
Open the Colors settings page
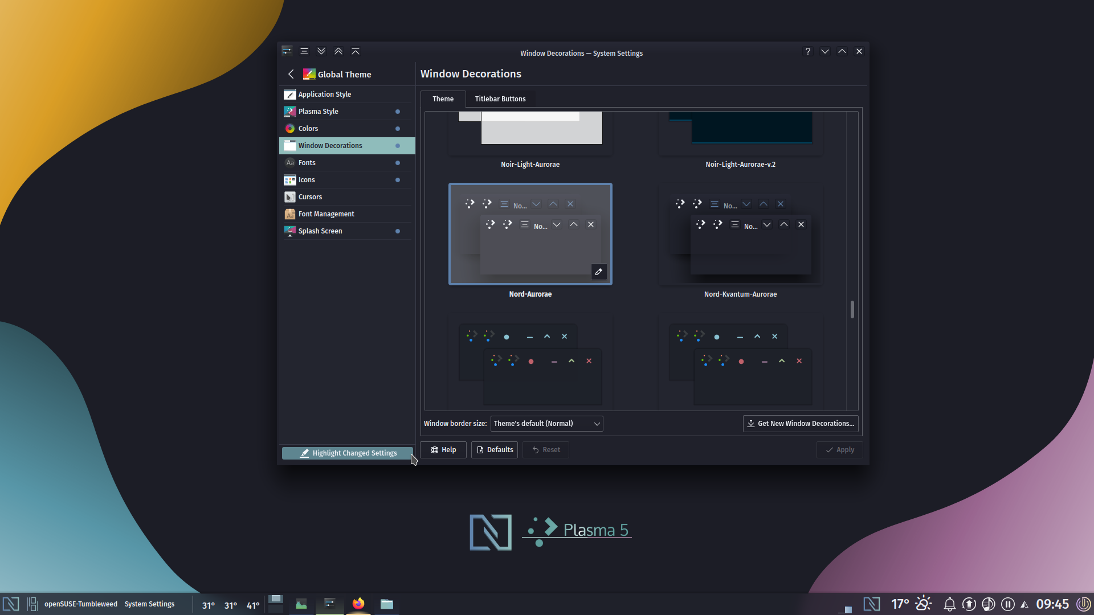[347, 129]
